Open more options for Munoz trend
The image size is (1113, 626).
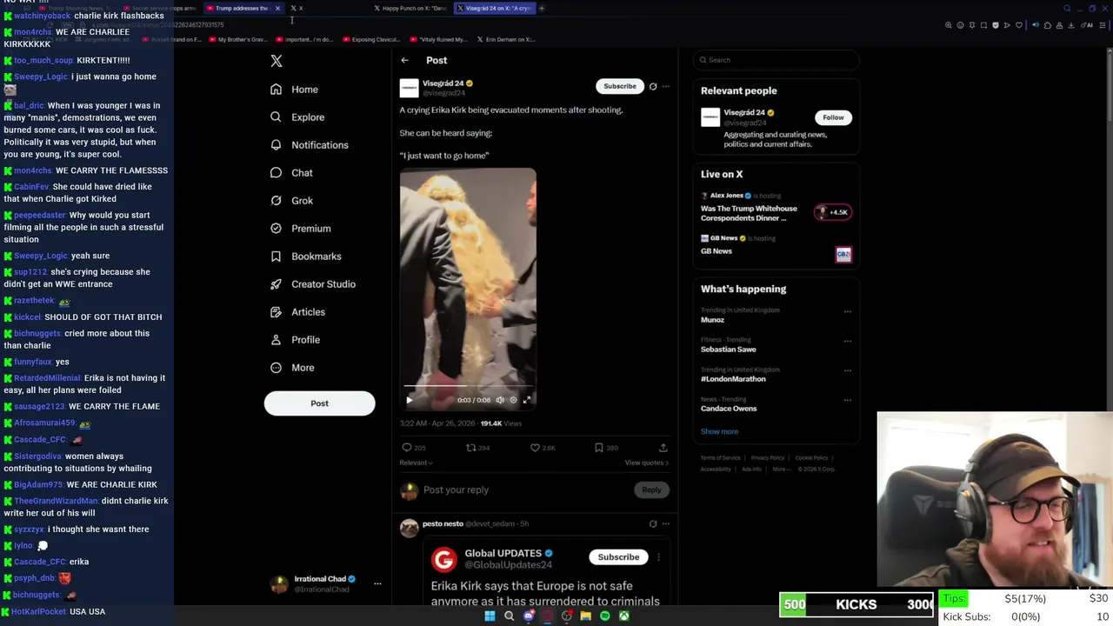pyautogui.click(x=848, y=311)
